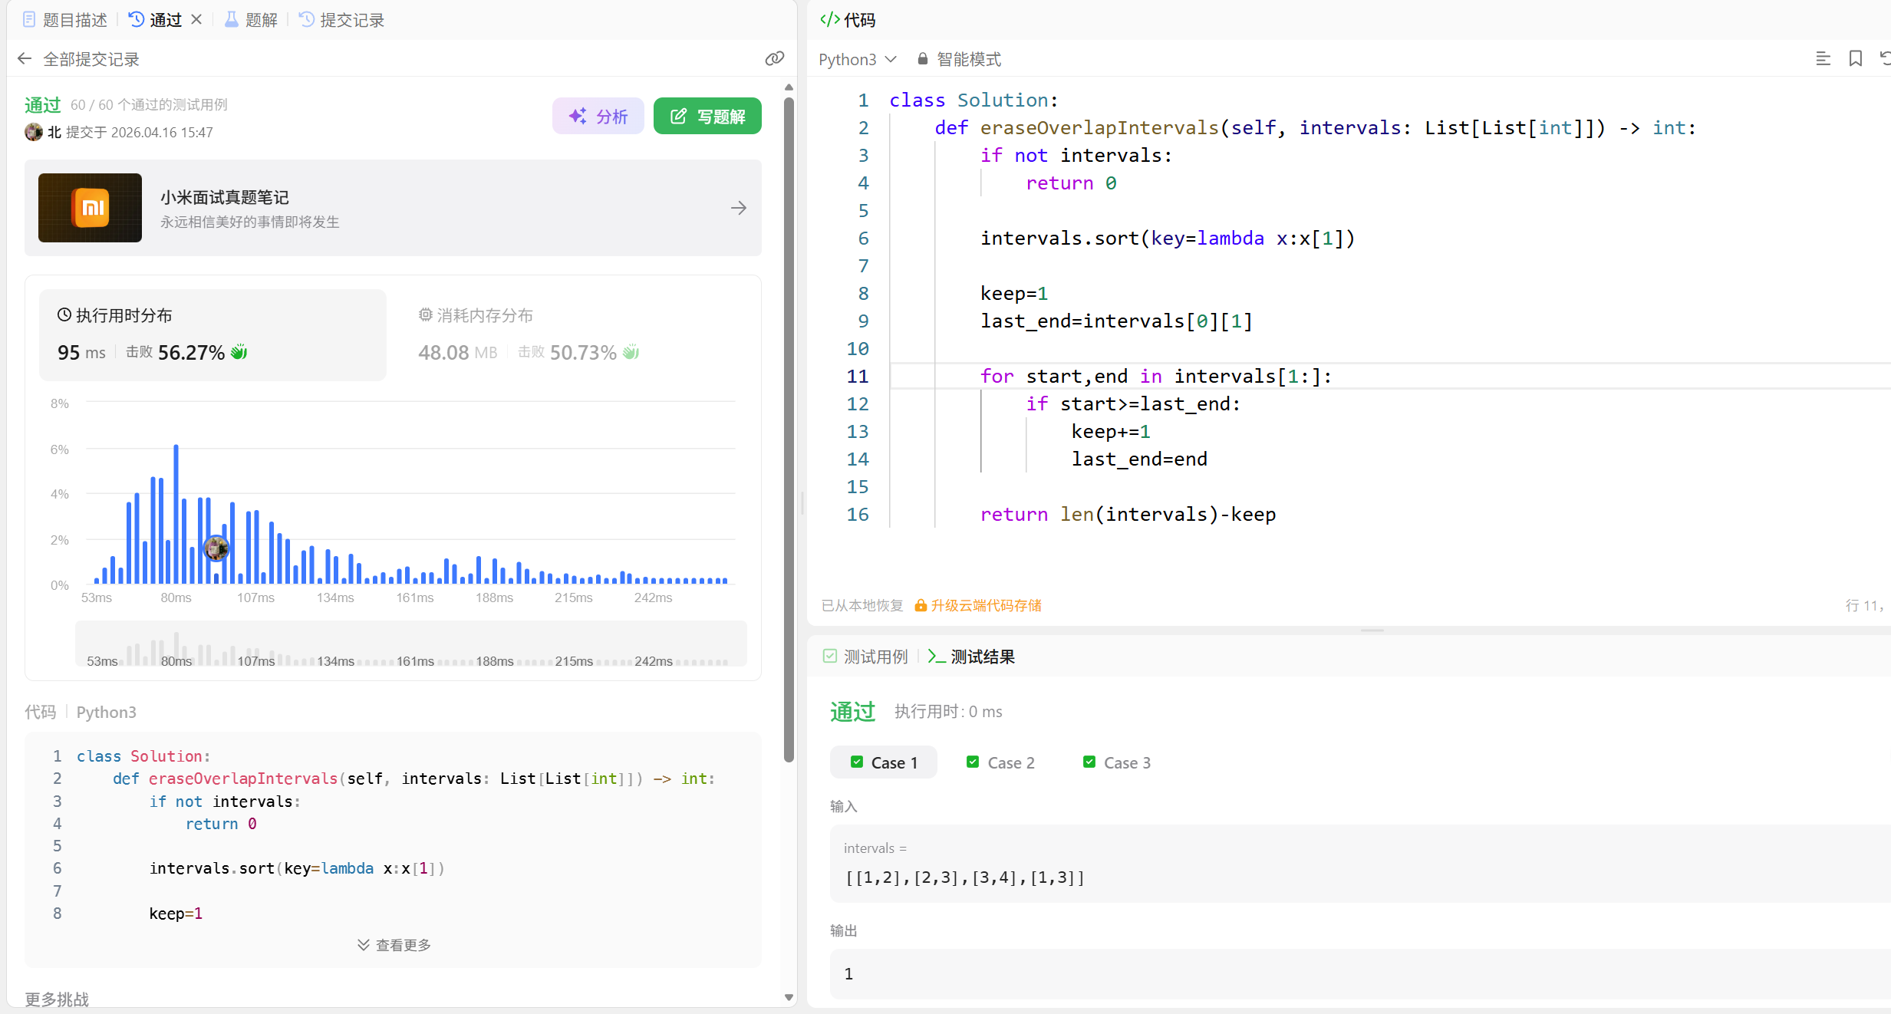Viewport: 1891px width, 1014px height.
Task: Open the 测试用例 tab
Action: point(865,657)
